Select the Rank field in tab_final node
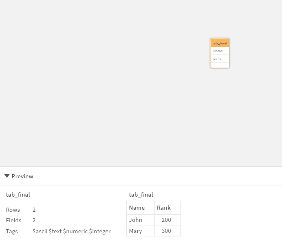The width and height of the screenshot is (282, 241). coord(220,59)
